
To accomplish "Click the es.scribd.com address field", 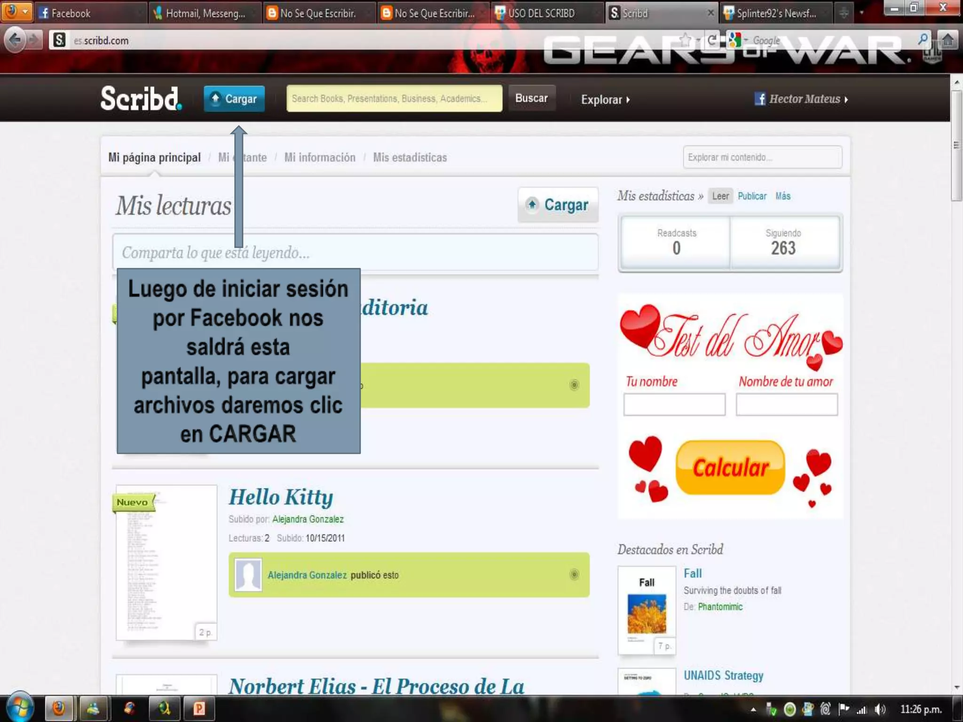I will [x=367, y=40].
